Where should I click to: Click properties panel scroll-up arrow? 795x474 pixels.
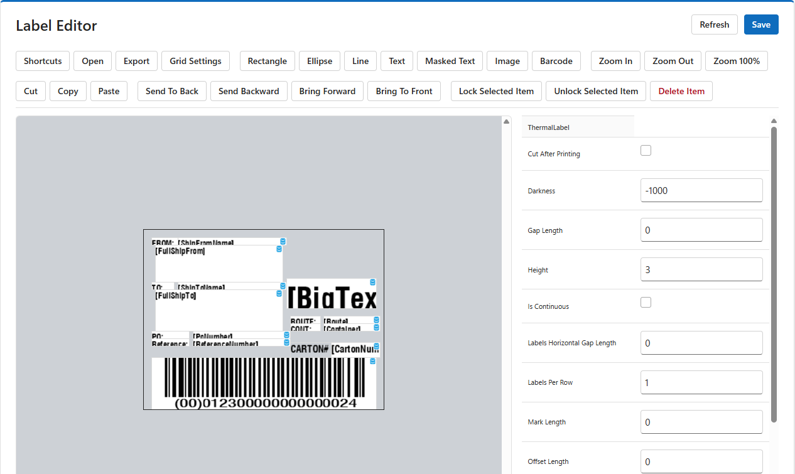[774, 121]
